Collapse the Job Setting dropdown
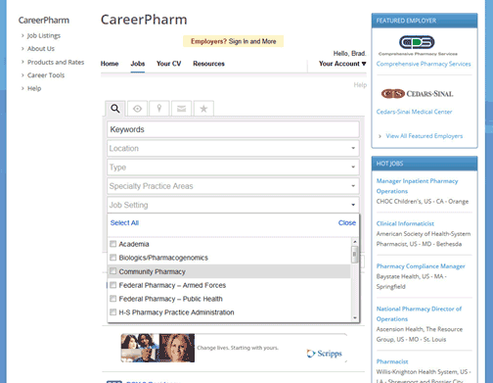Viewport: 493px width, 383px height. (233, 205)
